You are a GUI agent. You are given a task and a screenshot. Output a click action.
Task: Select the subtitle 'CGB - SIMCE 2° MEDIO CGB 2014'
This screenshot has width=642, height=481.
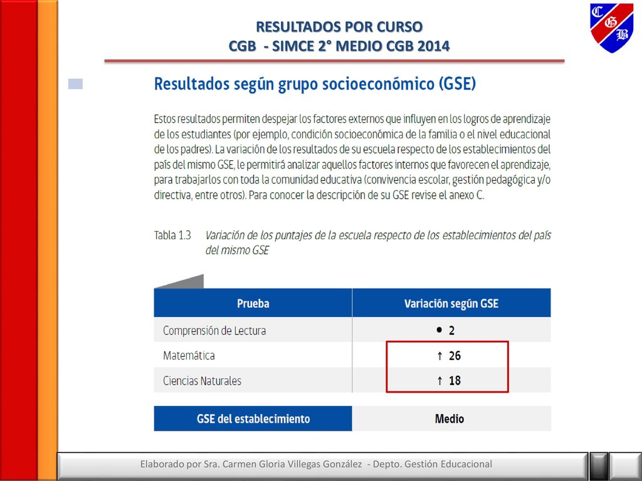(x=339, y=46)
